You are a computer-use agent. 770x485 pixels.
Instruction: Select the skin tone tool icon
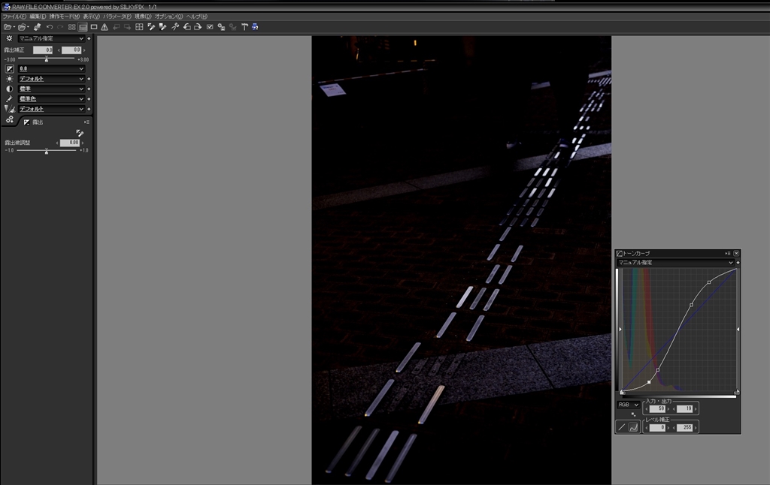[x=174, y=27]
